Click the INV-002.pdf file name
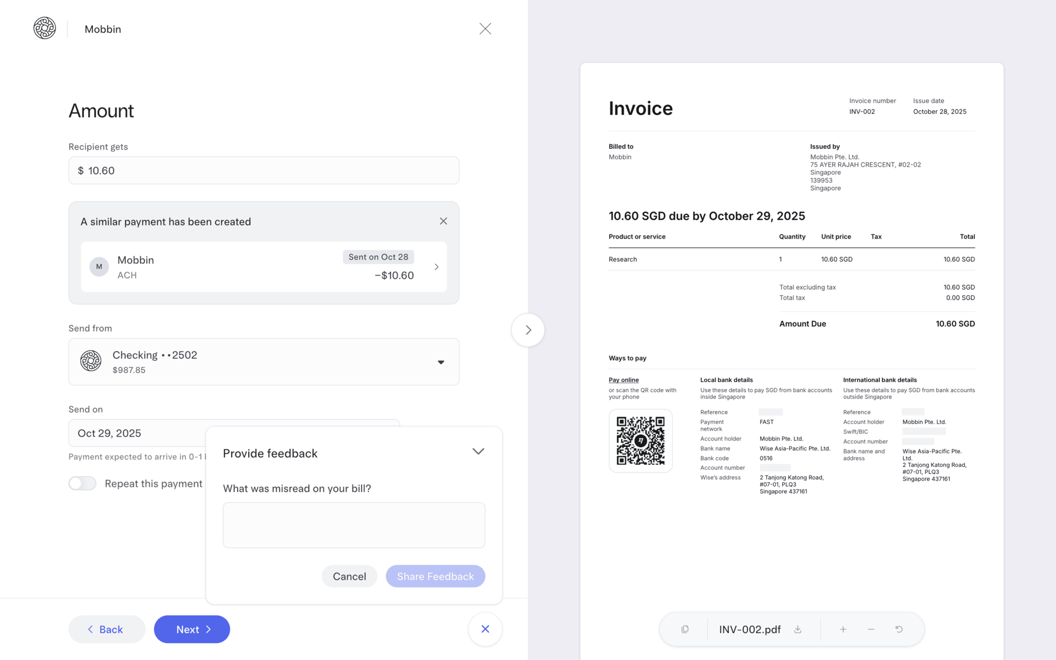This screenshot has height=660, width=1056. 750,629
